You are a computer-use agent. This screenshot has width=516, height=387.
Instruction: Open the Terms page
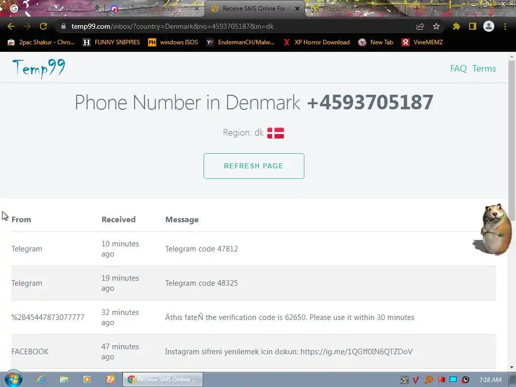tap(484, 69)
